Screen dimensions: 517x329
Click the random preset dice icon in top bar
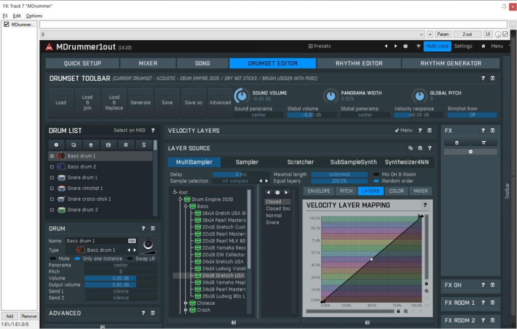point(405,46)
